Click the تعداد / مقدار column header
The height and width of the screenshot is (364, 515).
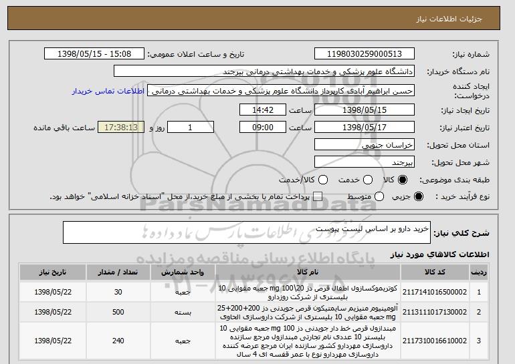click(118, 272)
